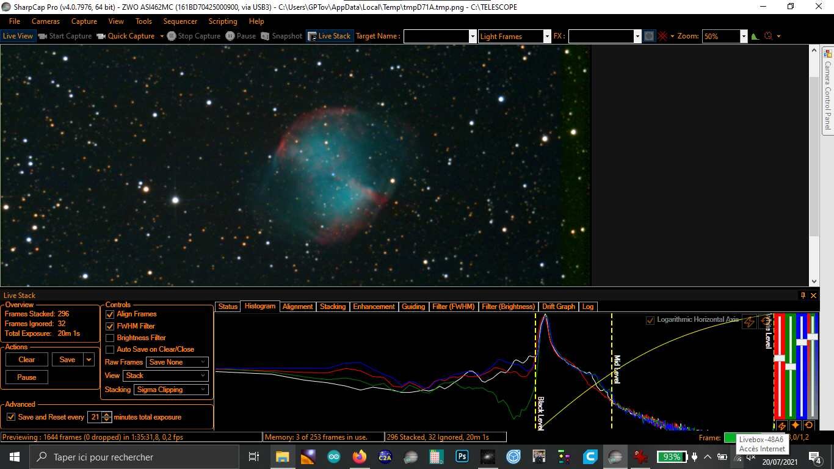
Task: Open the Tools menu
Action: (x=143, y=21)
